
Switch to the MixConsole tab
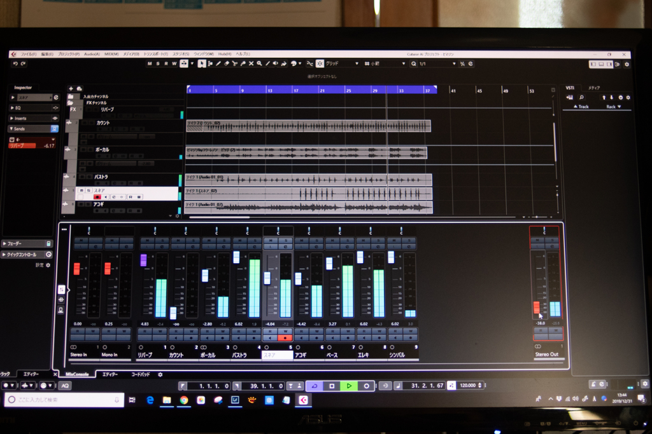[77, 374]
